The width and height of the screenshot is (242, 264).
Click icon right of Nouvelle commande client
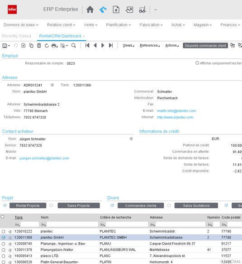(233, 45)
